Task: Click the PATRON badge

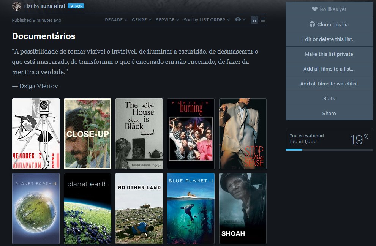Action: click(76, 6)
